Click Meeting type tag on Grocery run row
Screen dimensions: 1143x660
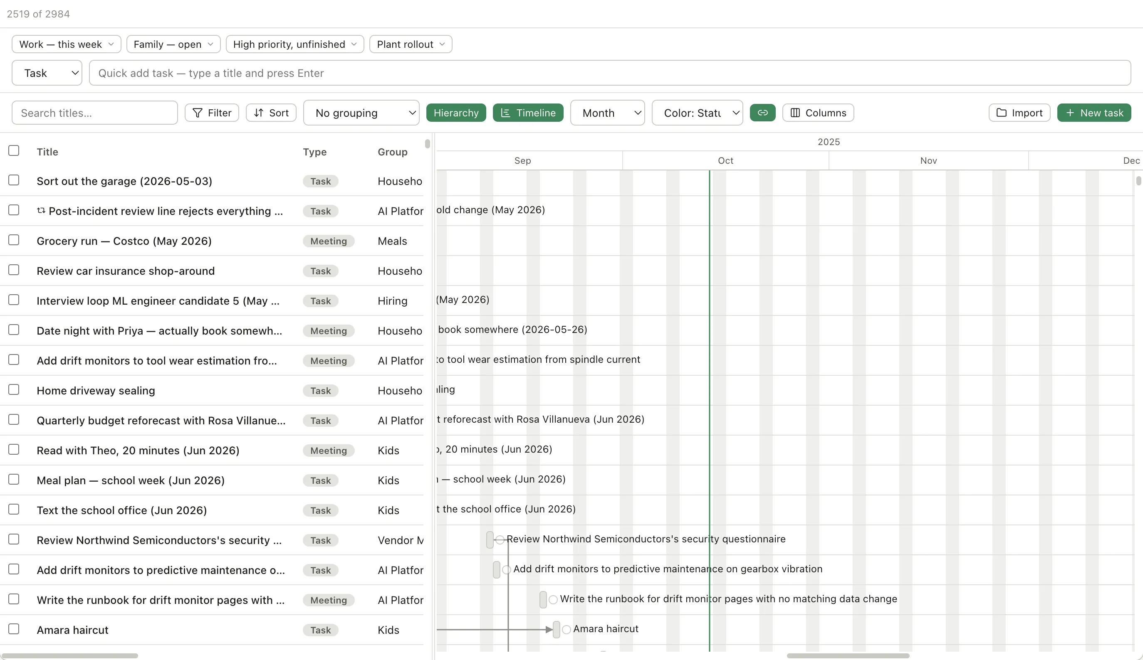click(x=329, y=241)
